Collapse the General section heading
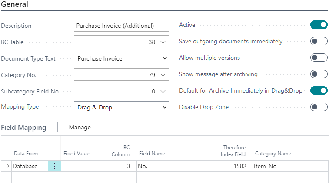The width and height of the screenshot is (329, 183). coord(15,5)
